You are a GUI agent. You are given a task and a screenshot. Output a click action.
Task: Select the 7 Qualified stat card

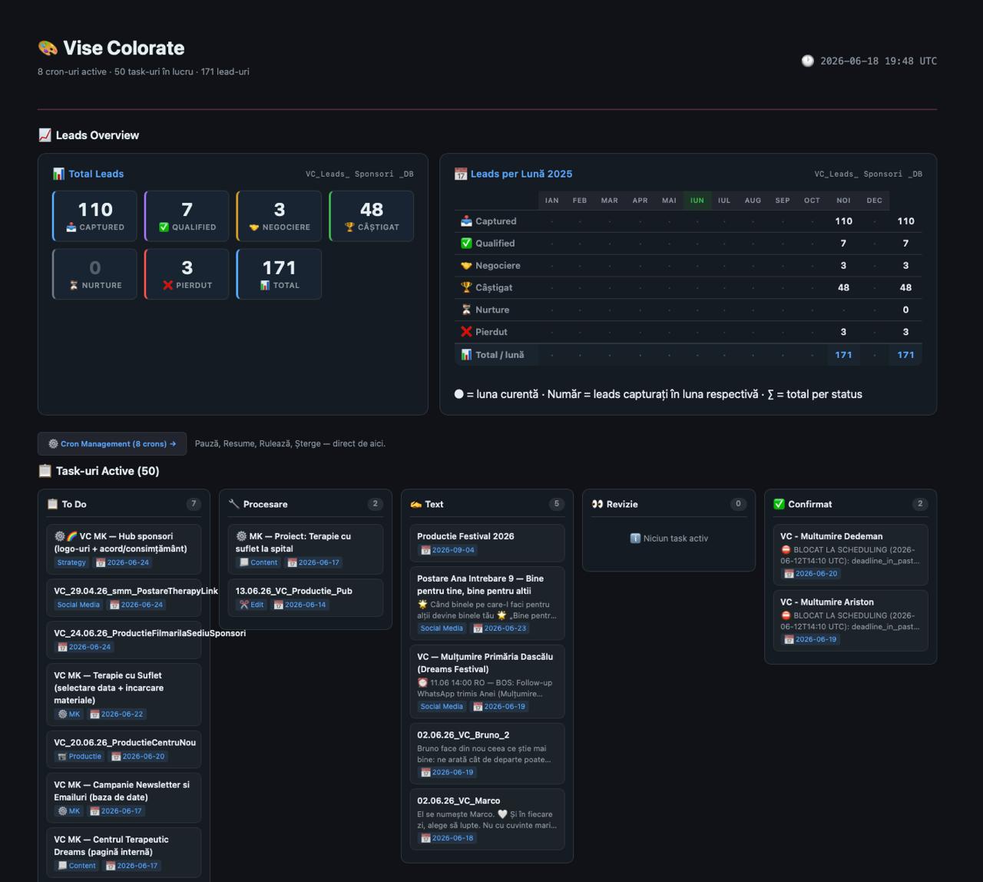pyautogui.click(x=187, y=216)
